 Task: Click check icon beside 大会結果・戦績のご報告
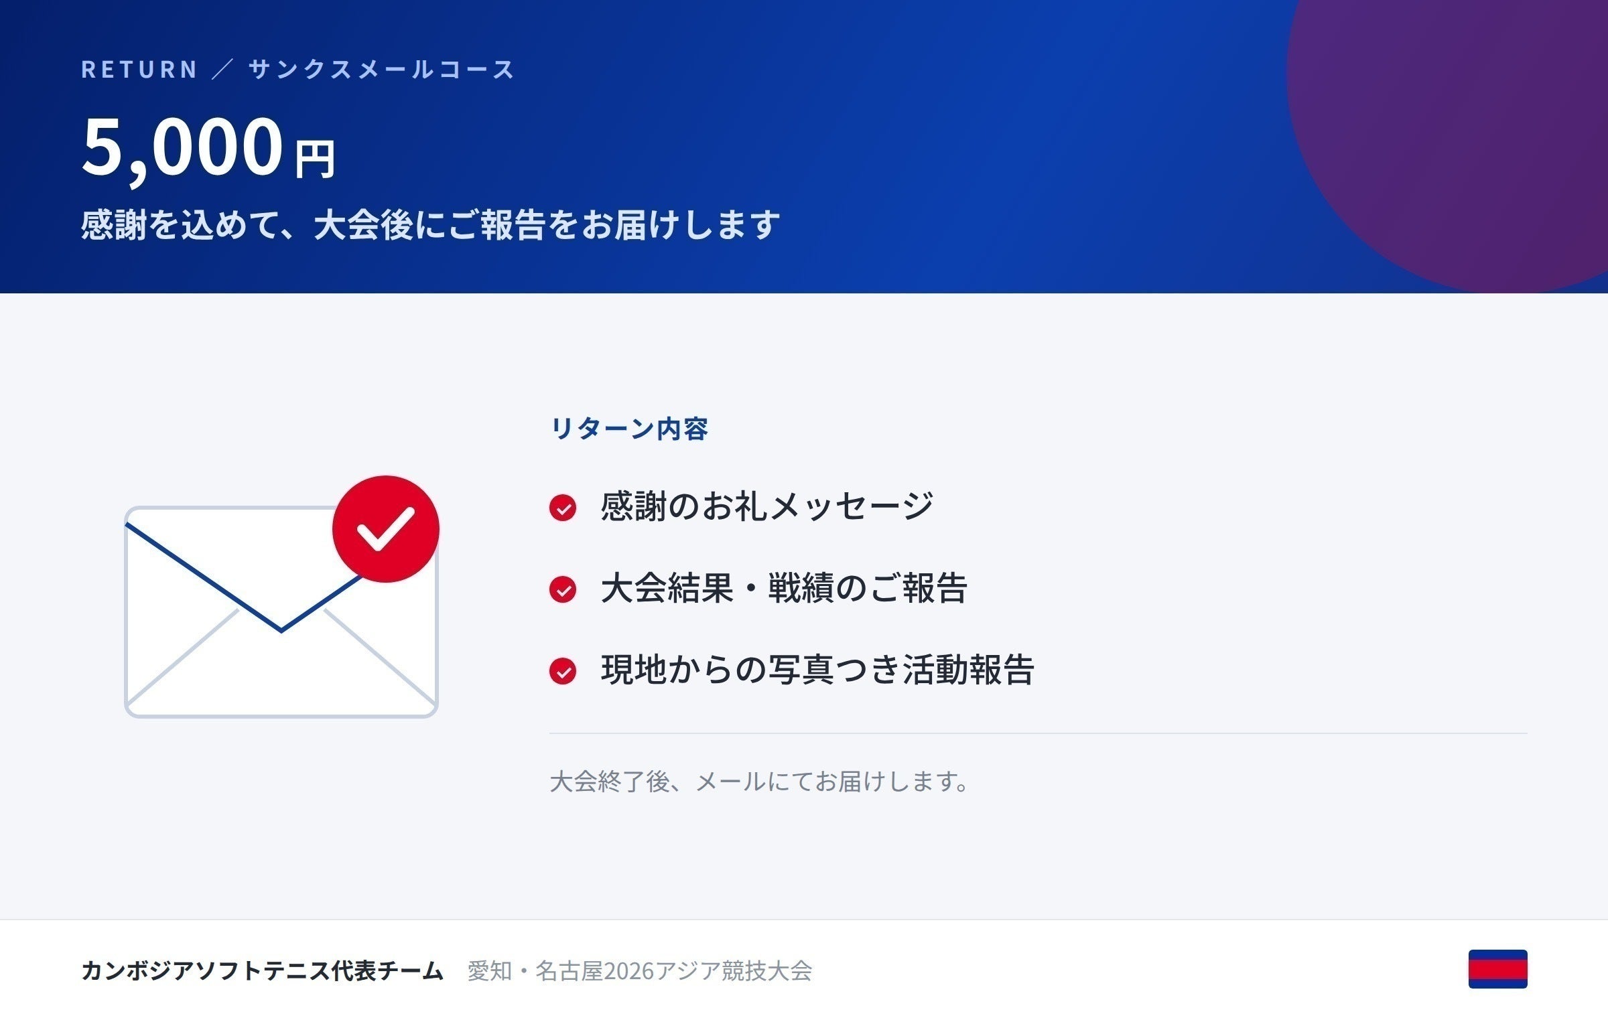point(563,589)
